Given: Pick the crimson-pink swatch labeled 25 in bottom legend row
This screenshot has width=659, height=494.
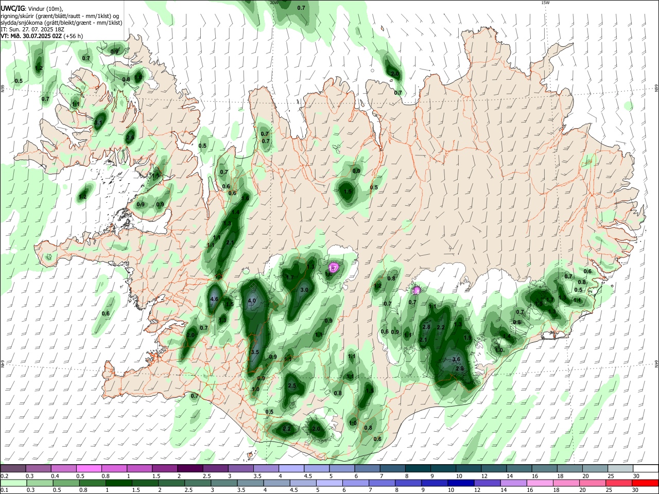Looking at the screenshot, I should 619,483.
